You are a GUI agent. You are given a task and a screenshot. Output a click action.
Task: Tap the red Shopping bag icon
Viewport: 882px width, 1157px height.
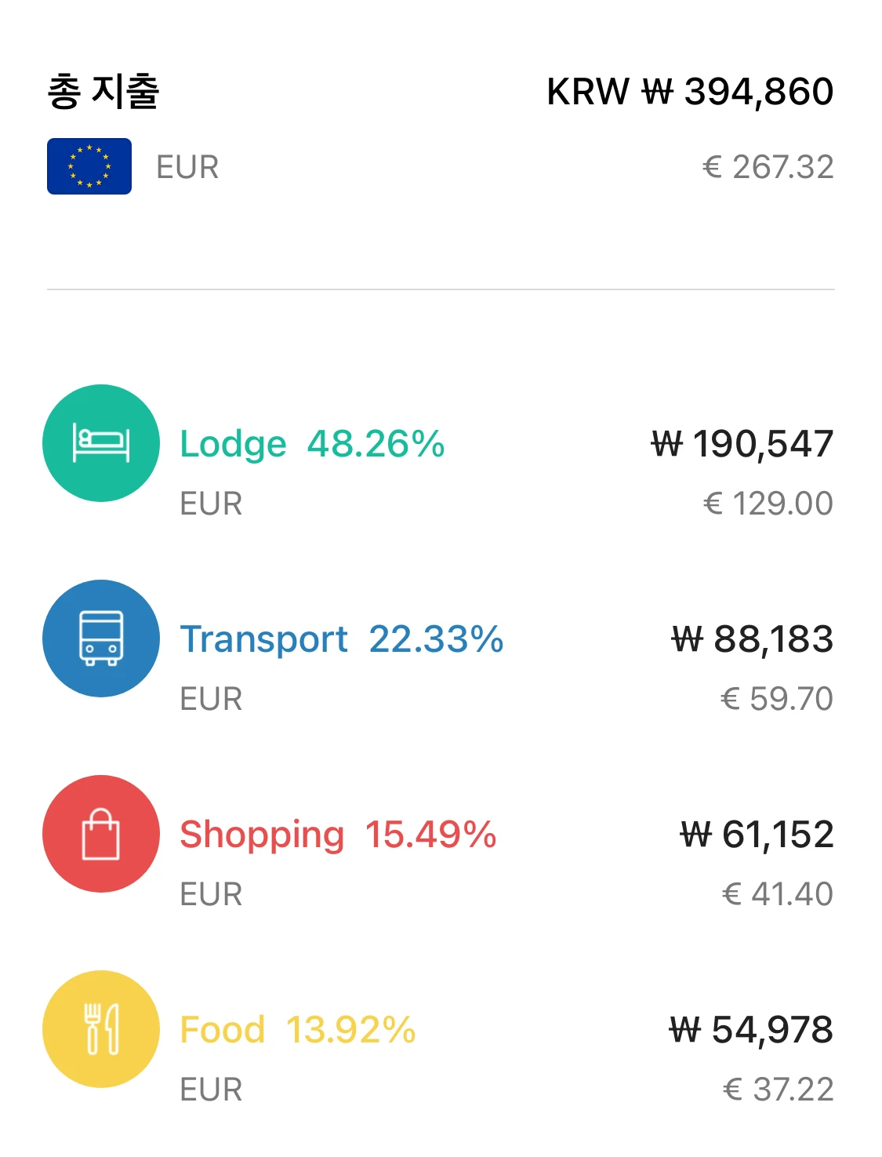coord(101,834)
